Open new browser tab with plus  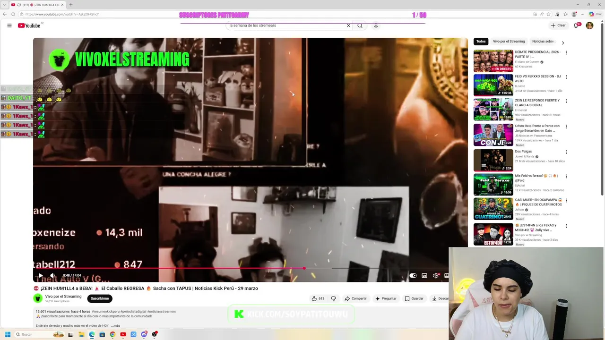click(x=70, y=5)
